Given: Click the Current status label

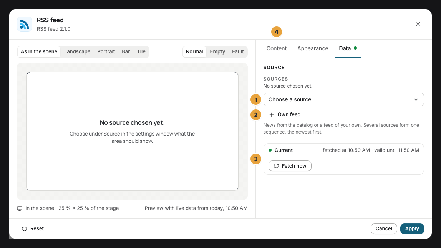Looking at the screenshot, I should click(283, 150).
